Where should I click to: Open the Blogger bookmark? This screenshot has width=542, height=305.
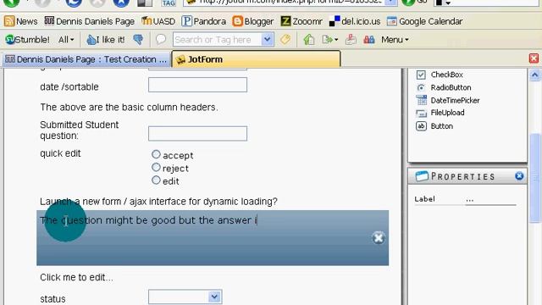click(x=253, y=21)
